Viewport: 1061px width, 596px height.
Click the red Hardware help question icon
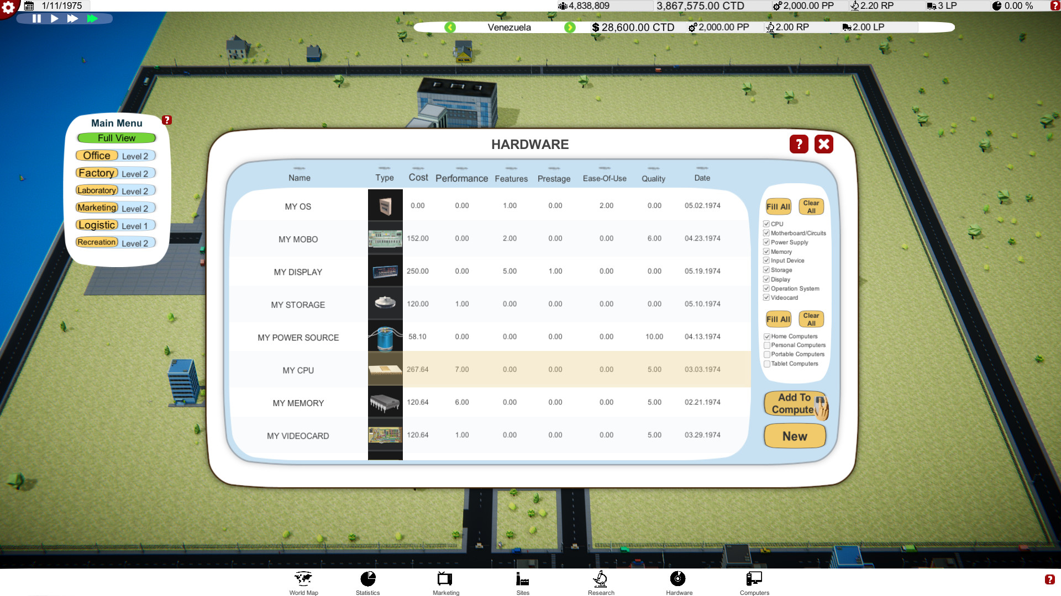799,145
